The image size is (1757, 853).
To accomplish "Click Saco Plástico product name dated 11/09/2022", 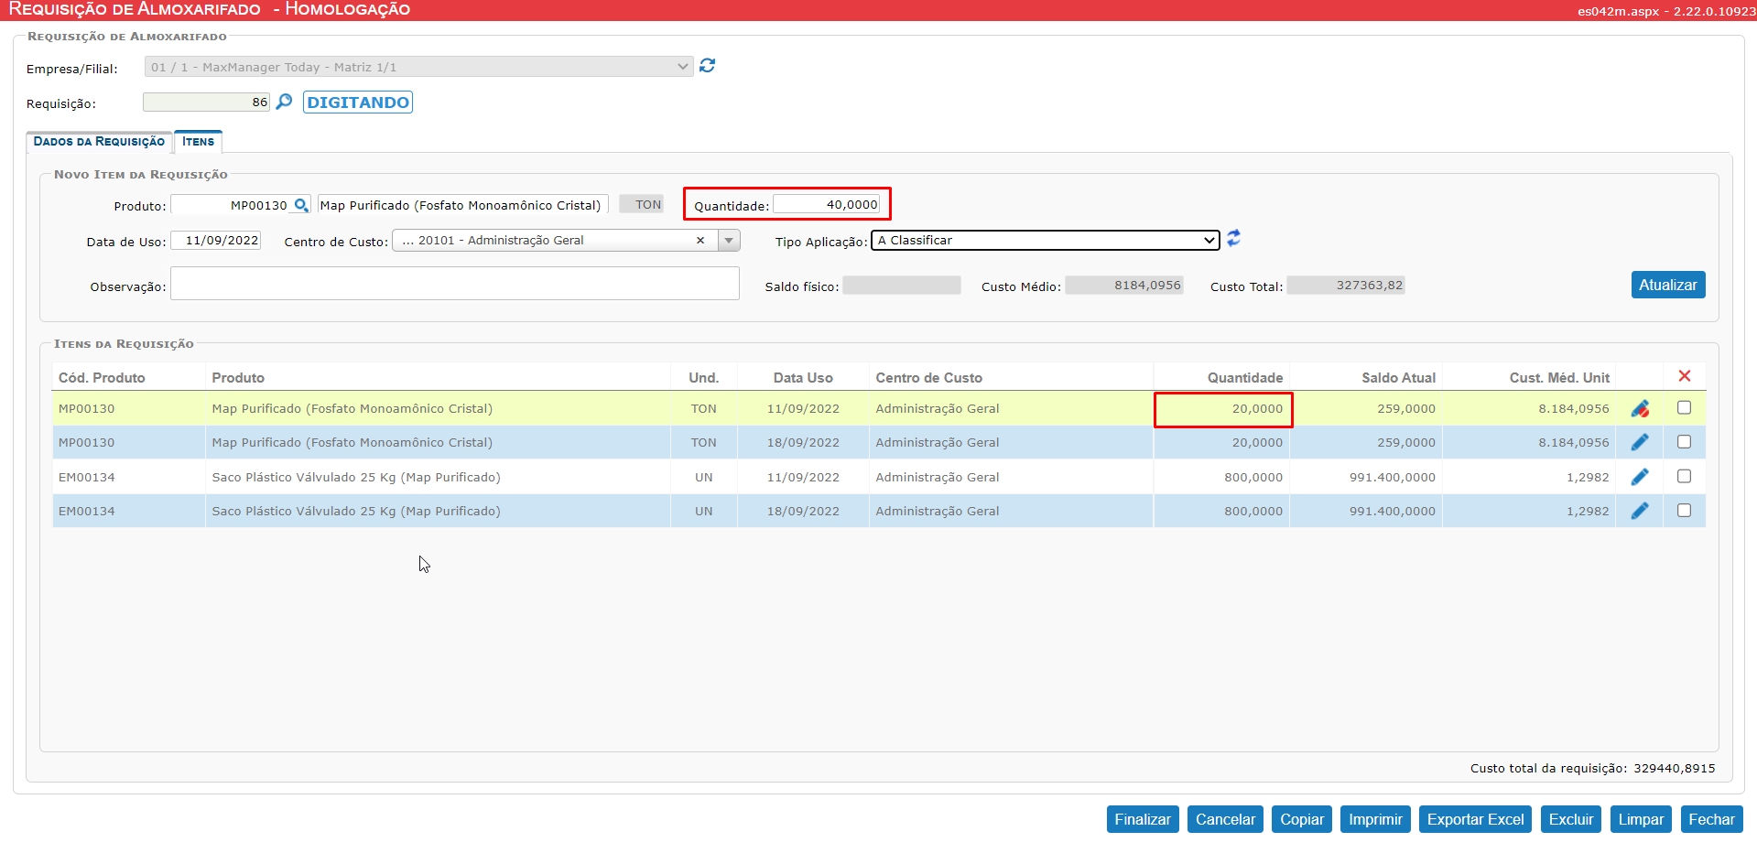I will (x=356, y=477).
